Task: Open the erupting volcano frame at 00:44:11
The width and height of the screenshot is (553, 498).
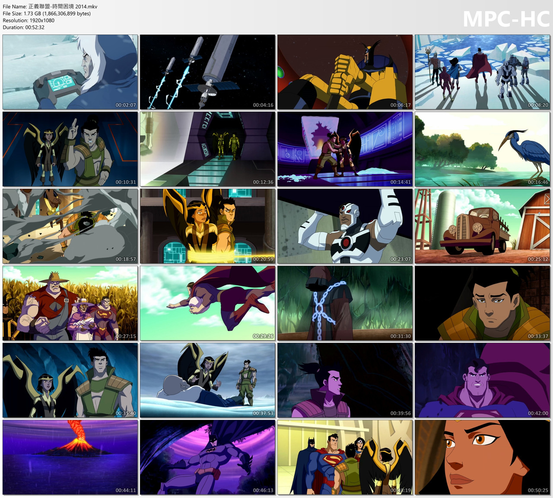Action: click(x=70, y=457)
